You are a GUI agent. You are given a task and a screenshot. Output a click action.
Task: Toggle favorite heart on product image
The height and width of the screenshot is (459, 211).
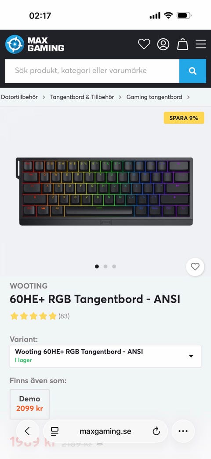[195, 267]
